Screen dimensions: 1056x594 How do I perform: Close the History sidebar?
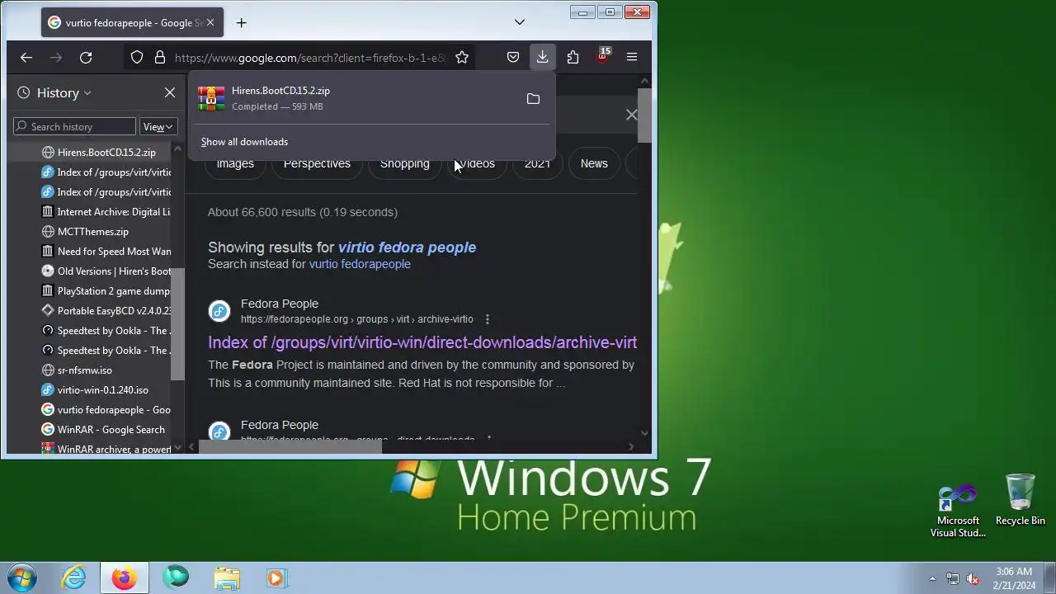170,92
